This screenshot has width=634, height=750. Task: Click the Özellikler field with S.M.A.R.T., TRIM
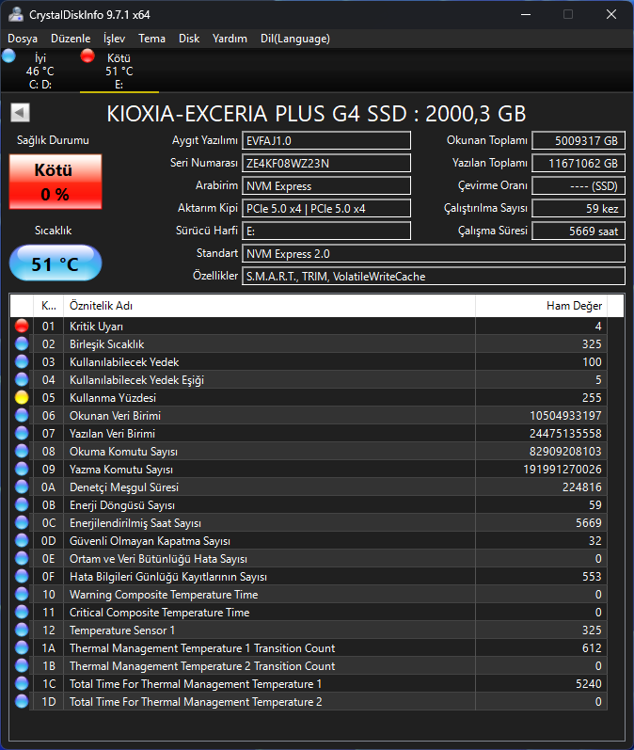coord(434,276)
